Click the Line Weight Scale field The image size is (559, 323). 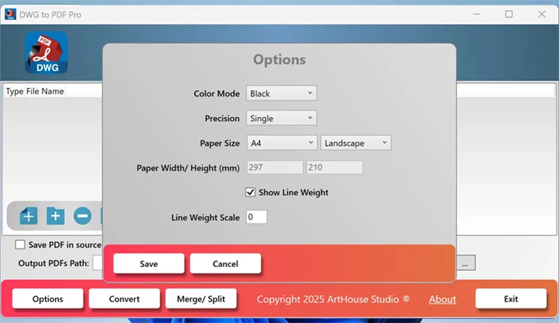tap(257, 217)
